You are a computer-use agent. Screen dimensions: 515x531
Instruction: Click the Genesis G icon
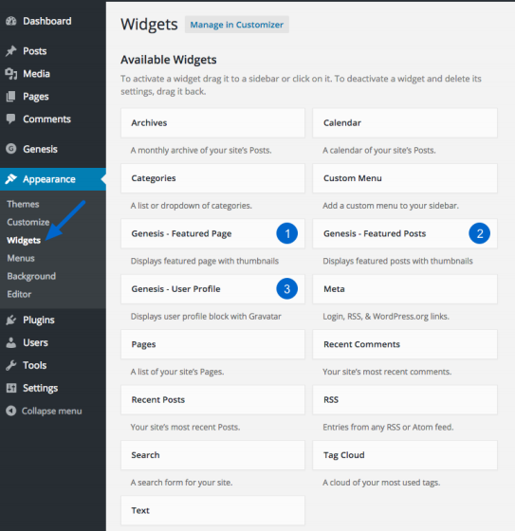click(x=10, y=149)
